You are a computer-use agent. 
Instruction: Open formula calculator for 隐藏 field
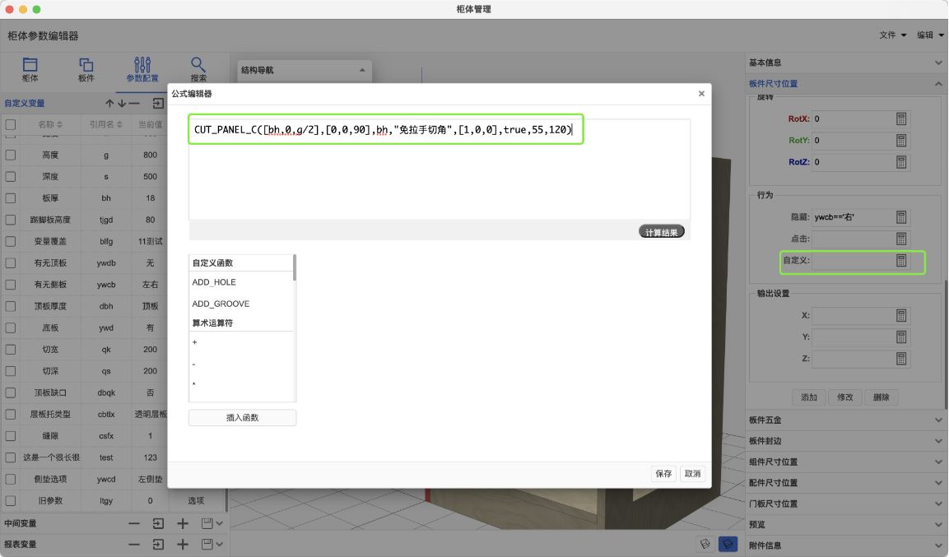[x=901, y=217]
